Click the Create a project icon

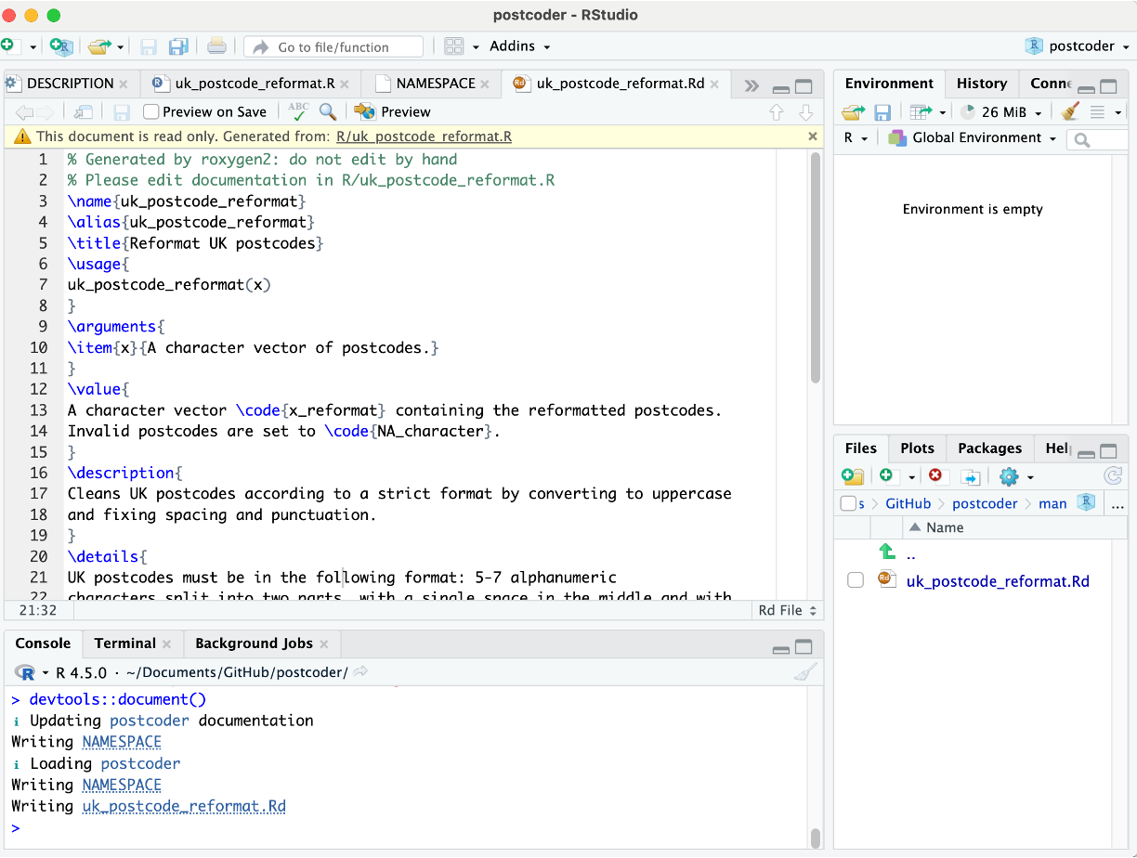coord(61,46)
